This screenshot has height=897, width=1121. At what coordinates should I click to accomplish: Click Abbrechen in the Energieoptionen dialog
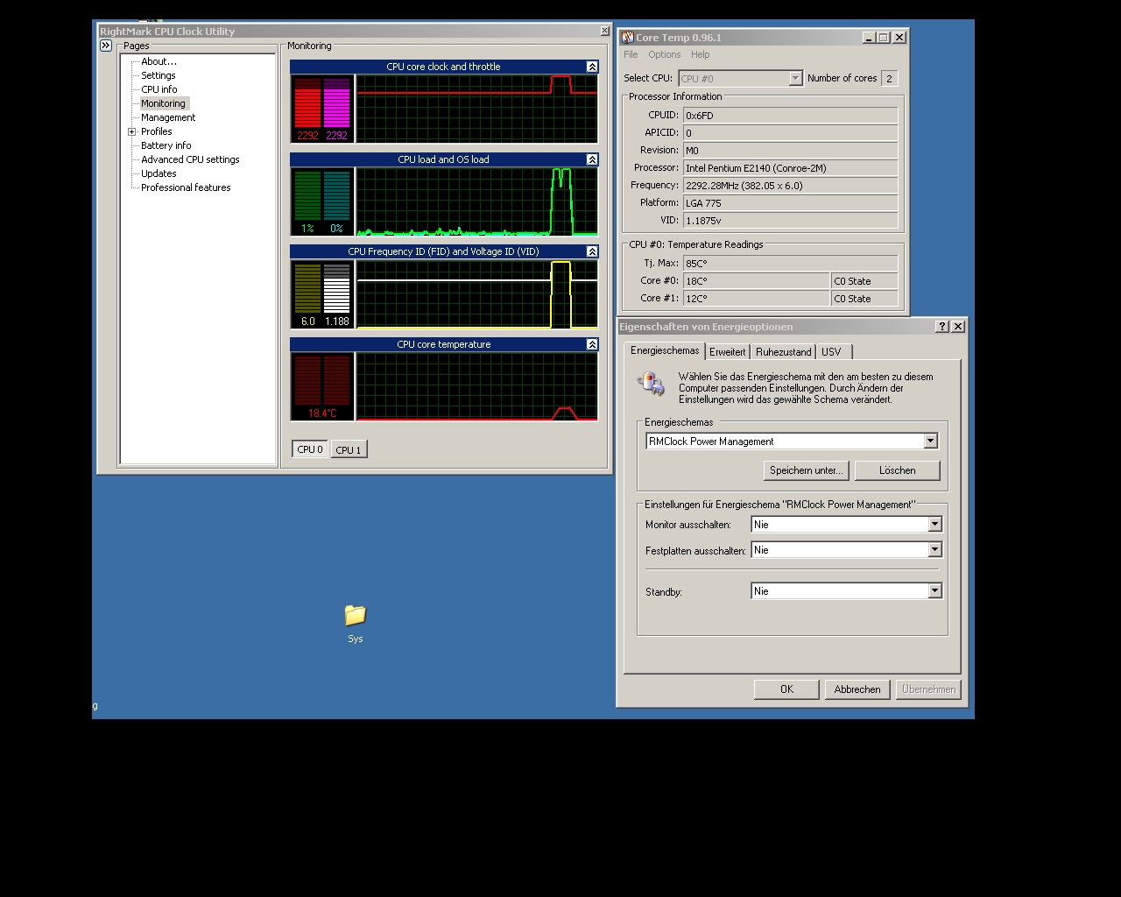857,689
